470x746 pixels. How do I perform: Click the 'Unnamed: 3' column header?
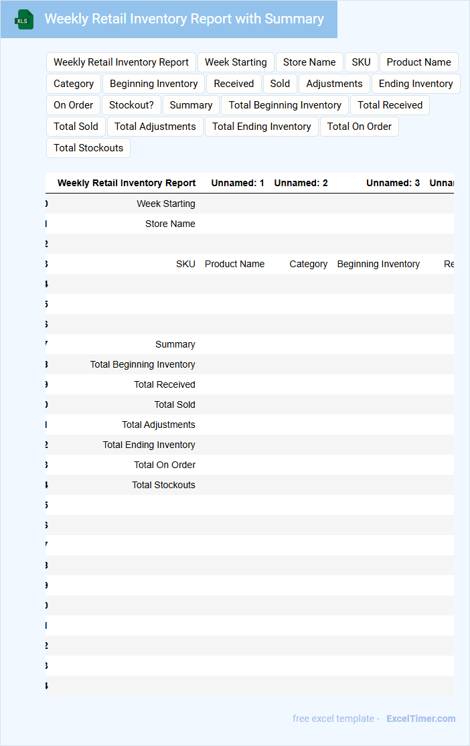[x=393, y=183]
